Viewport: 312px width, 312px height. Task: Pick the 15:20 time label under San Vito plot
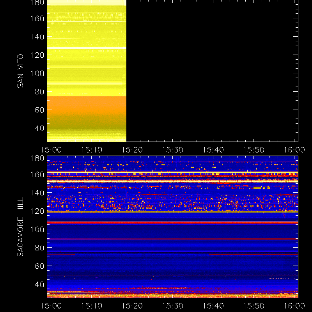coord(132,150)
